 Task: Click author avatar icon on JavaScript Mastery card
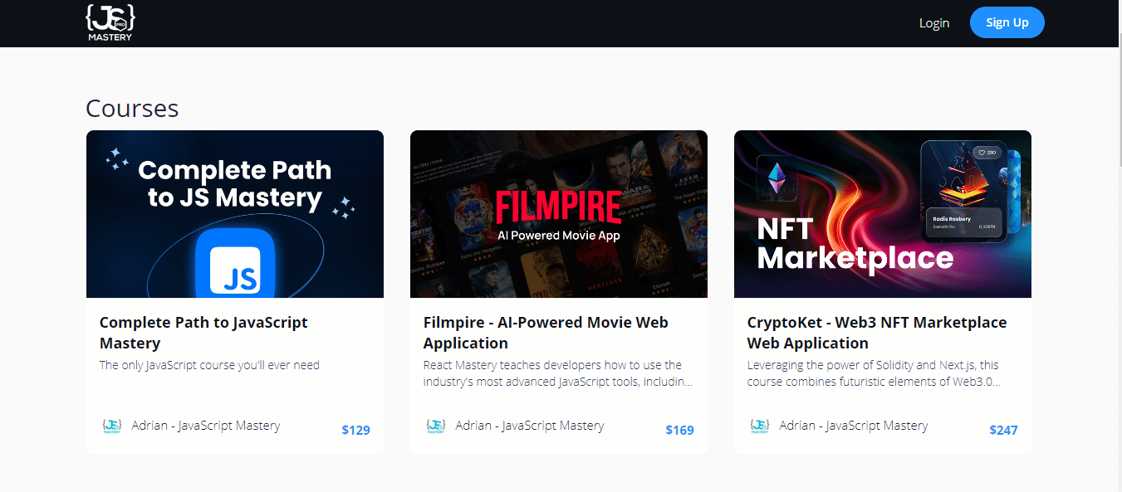(x=111, y=426)
